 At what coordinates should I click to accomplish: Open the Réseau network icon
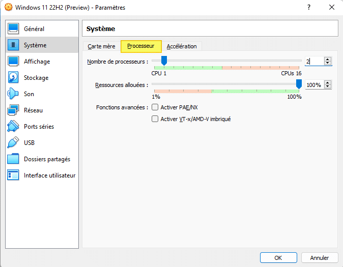click(13, 110)
